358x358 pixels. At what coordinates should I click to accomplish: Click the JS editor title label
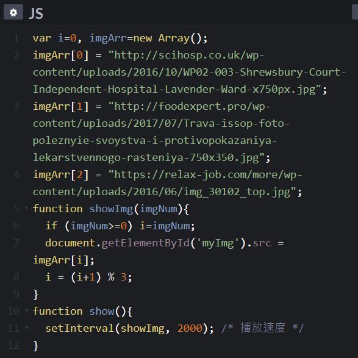[36, 13]
